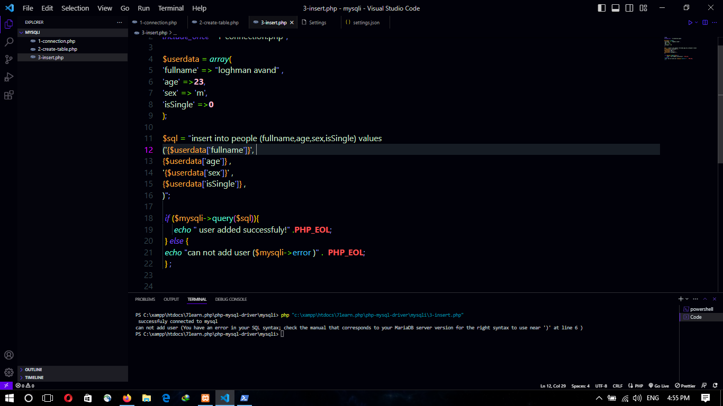Open 2-create-table.php in the Explorer tree
Viewport: 723px width, 406px height.
point(73,49)
